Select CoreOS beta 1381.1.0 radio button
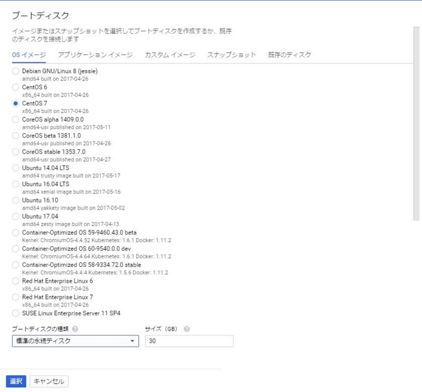This screenshot has width=422, height=392. coord(16,136)
